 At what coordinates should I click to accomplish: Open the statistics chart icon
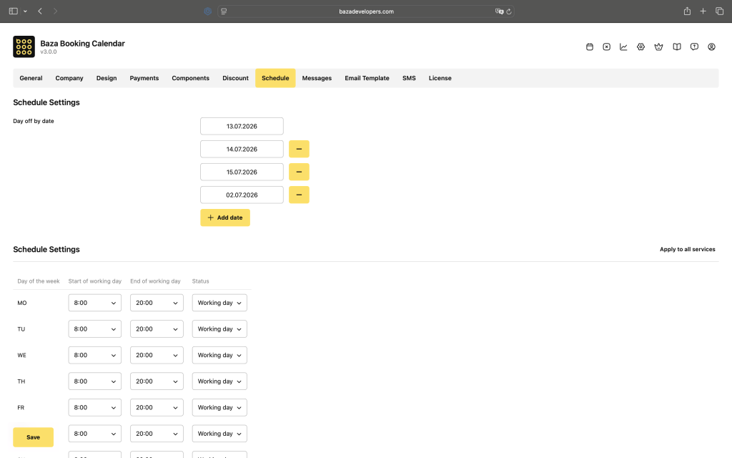(x=623, y=47)
